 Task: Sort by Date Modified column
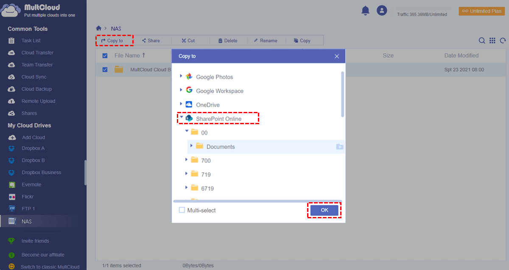[461, 56]
